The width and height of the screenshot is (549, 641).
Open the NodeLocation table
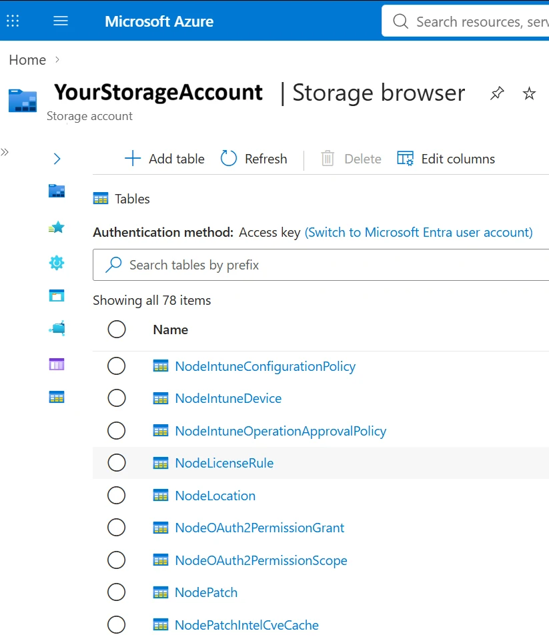[x=215, y=496]
